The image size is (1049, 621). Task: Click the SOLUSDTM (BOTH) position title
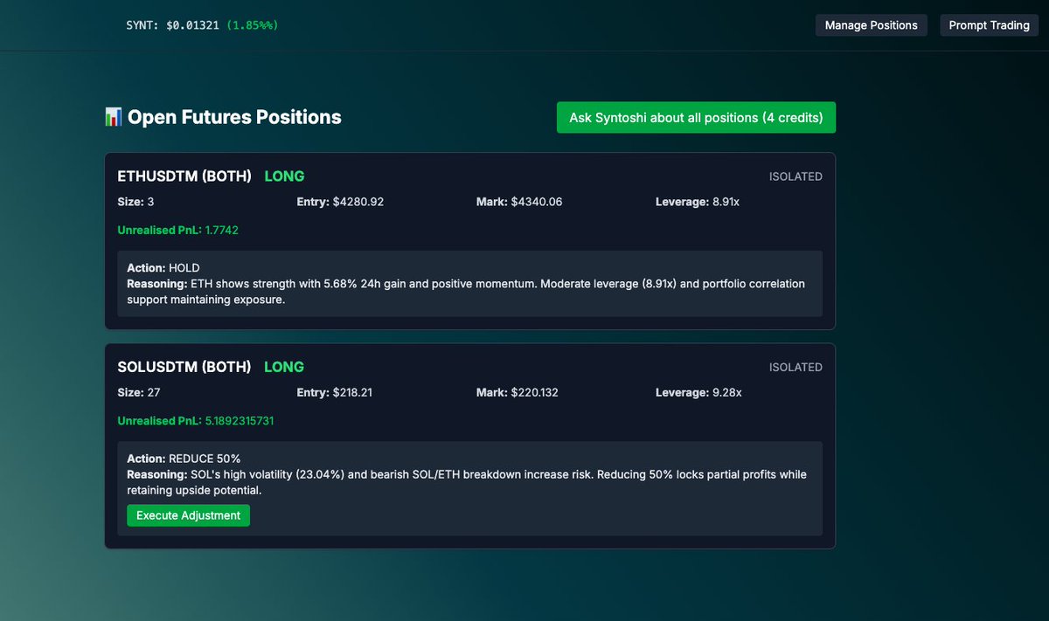(x=184, y=367)
